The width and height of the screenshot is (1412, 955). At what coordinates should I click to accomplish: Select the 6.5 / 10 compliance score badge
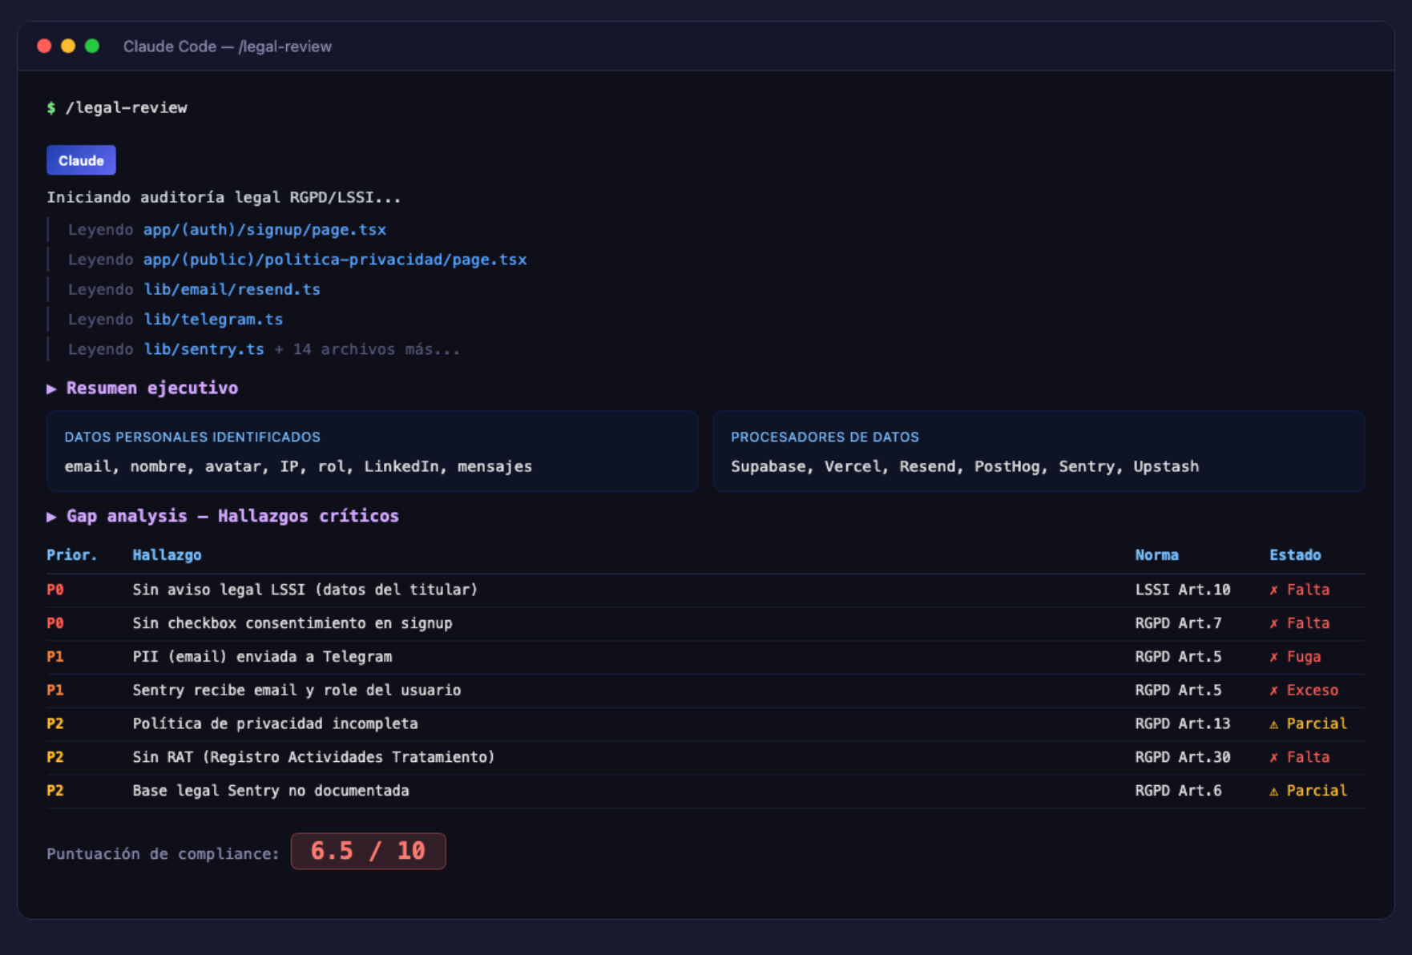click(368, 851)
